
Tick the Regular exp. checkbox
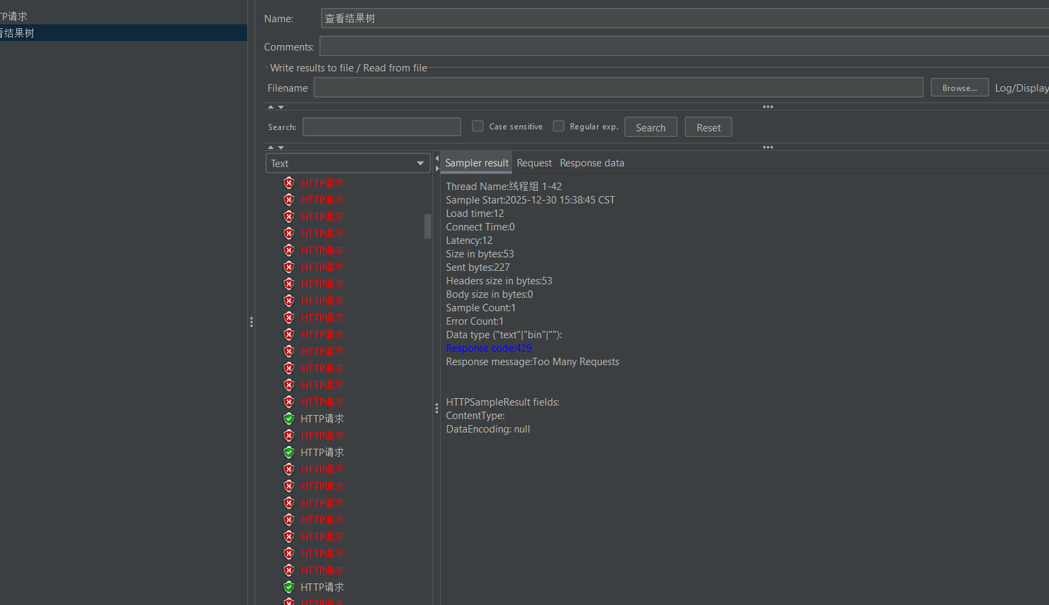559,126
